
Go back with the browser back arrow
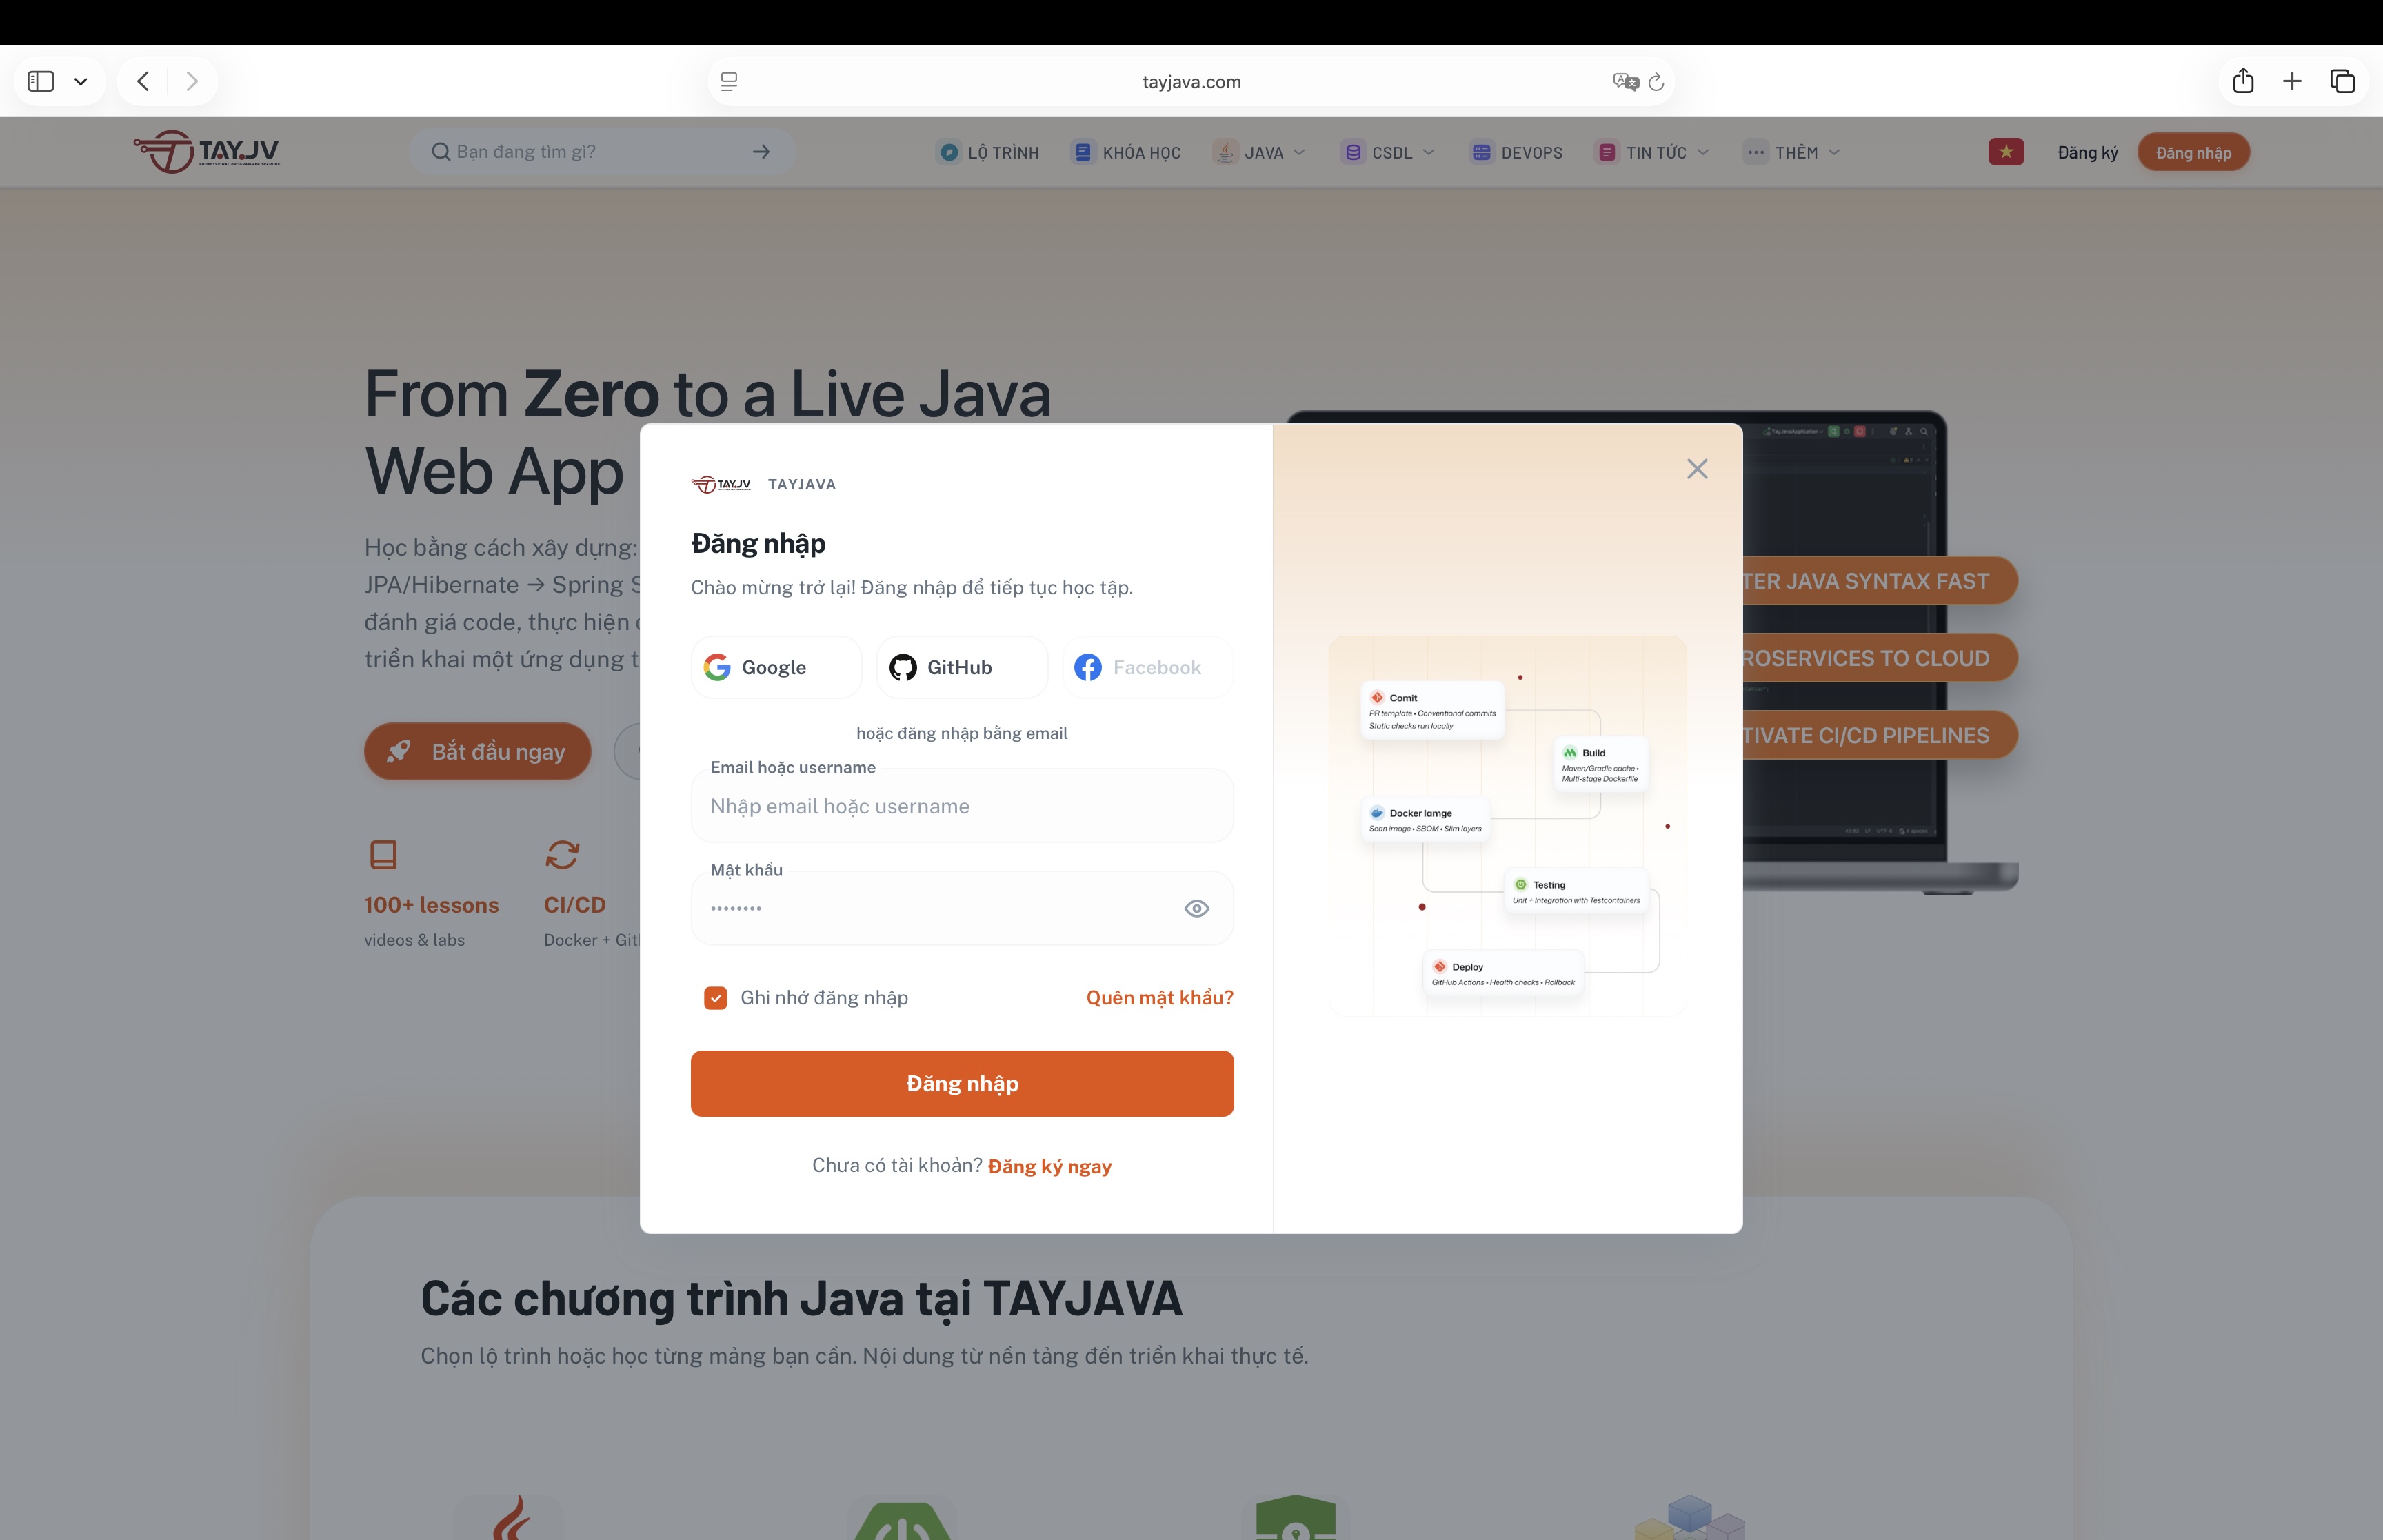click(143, 81)
